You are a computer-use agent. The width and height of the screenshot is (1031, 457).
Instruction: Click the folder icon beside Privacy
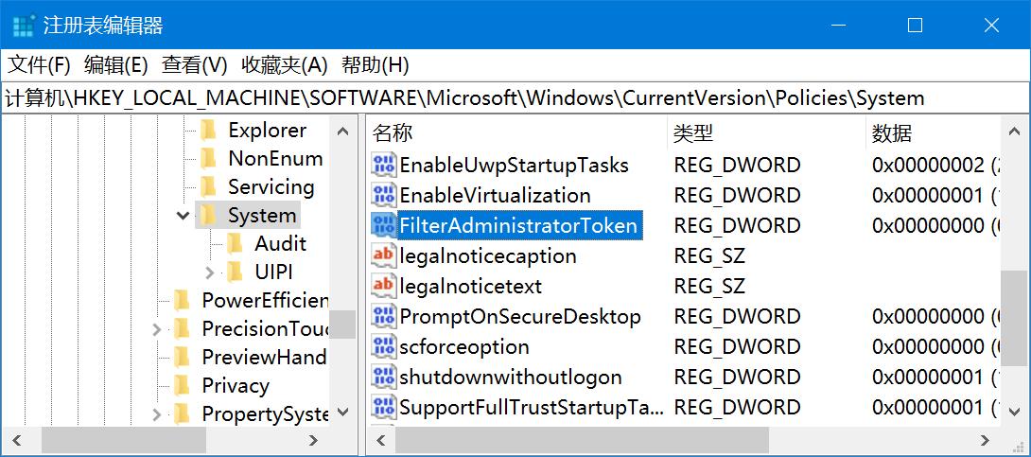[x=183, y=386]
